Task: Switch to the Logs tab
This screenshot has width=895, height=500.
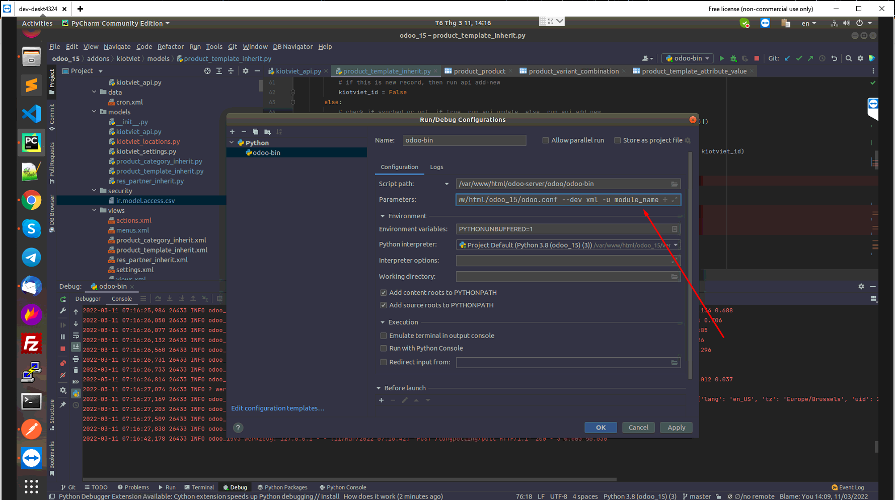Action: pyautogui.click(x=436, y=167)
